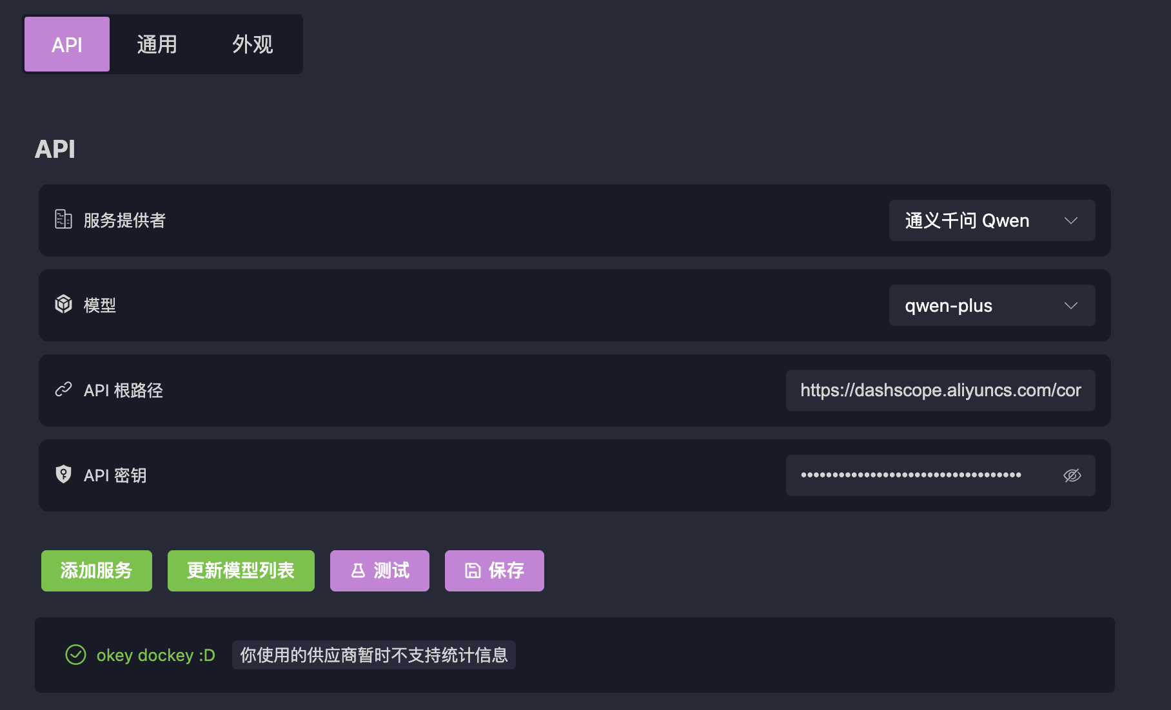Focus the API base URL input field
Viewport: 1171px width, 710px height.
click(x=940, y=390)
